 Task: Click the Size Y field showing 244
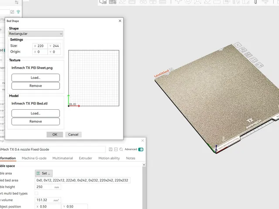click(54, 46)
